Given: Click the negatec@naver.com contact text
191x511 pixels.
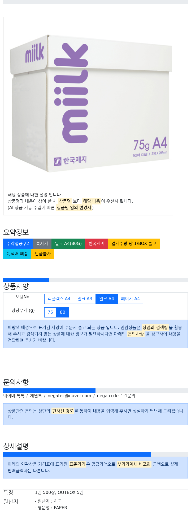Looking at the screenshot, I should click(x=69, y=396).
